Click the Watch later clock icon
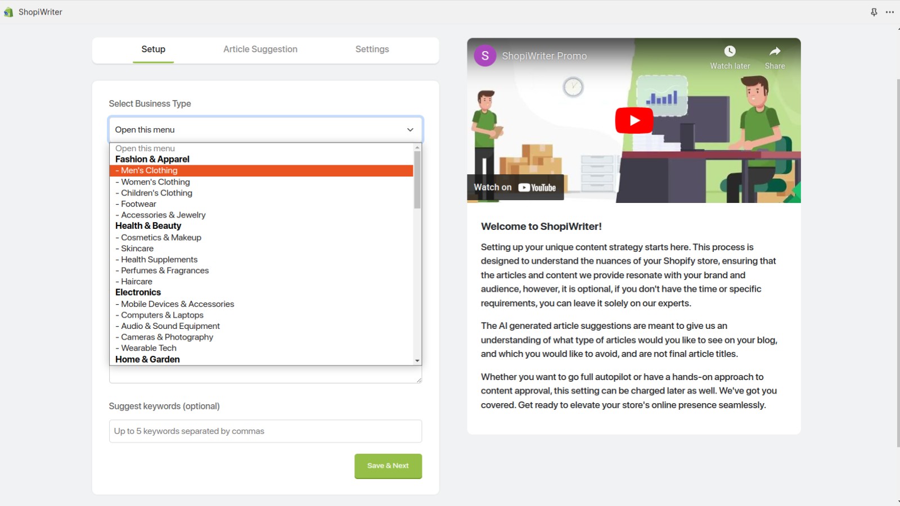Screen dimensions: 900x506 [x=730, y=51]
